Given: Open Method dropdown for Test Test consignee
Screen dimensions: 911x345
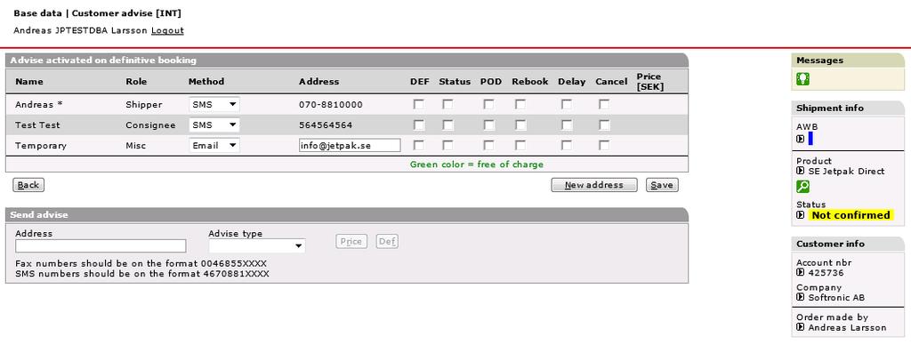Looking at the screenshot, I should 214,124.
